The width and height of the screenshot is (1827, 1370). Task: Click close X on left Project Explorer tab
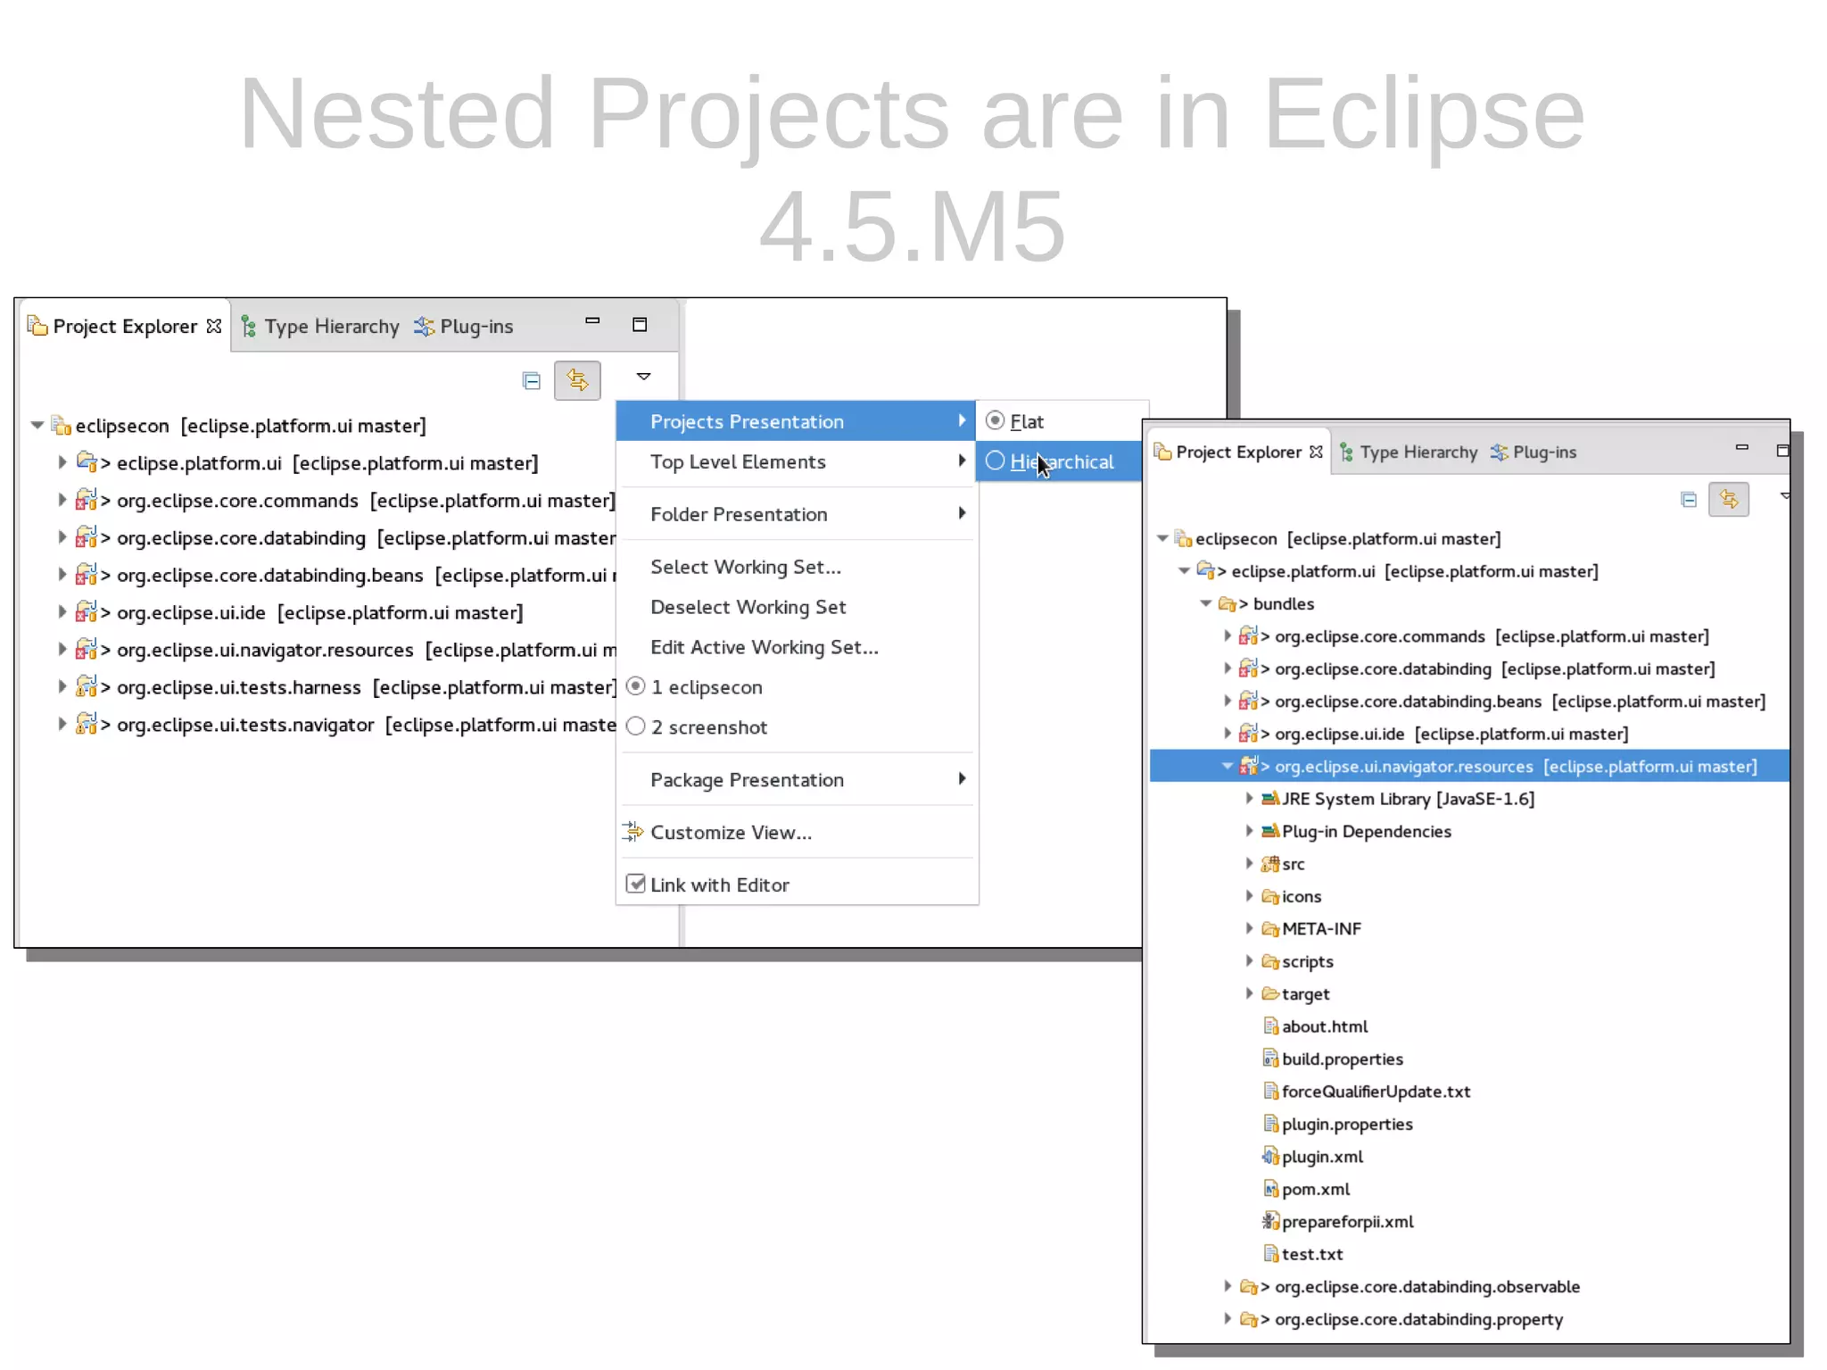tap(213, 327)
